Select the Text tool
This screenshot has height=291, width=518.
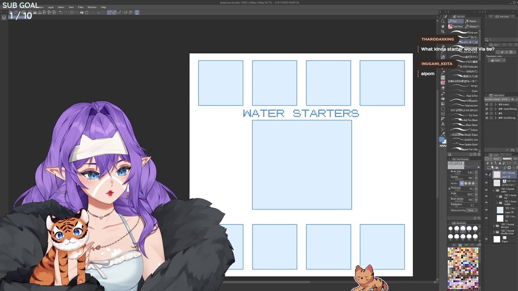(x=443, y=124)
